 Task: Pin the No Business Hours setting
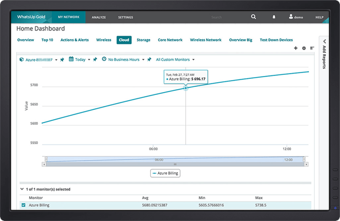coord(149,59)
